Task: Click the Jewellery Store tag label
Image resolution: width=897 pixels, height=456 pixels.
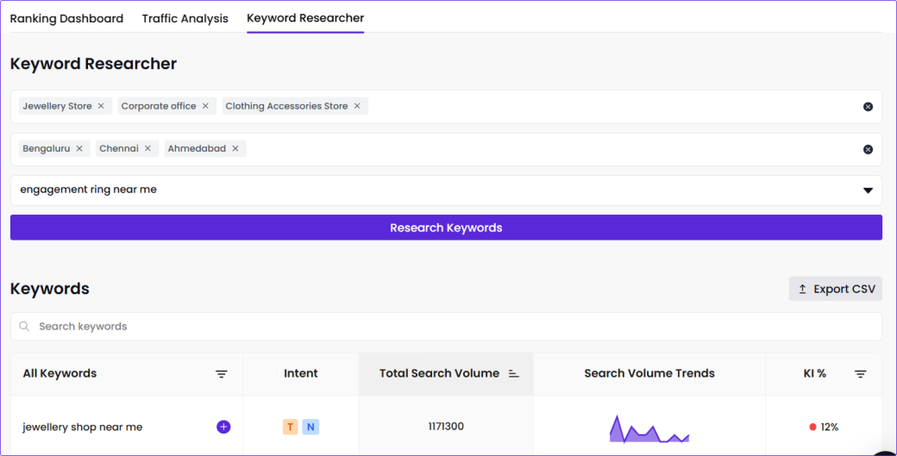Action: click(x=57, y=106)
